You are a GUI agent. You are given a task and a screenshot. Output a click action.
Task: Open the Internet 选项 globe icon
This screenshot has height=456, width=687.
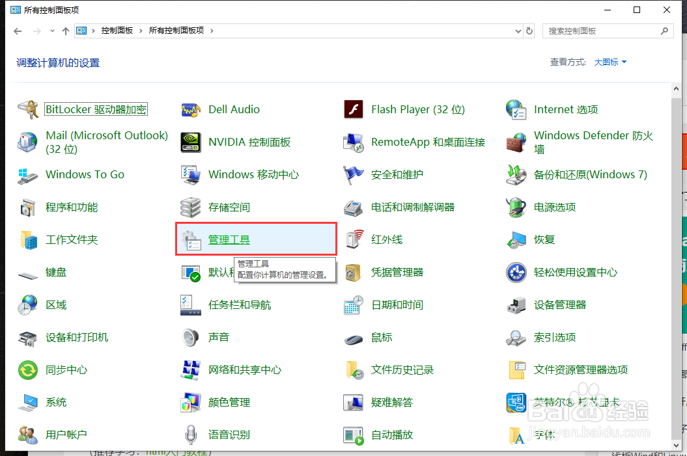click(x=516, y=109)
